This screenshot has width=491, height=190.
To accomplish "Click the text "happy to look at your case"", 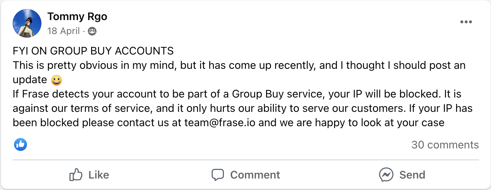I will (x=379, y=123).
